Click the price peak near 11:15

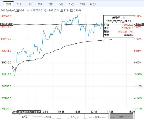(78, 16)
